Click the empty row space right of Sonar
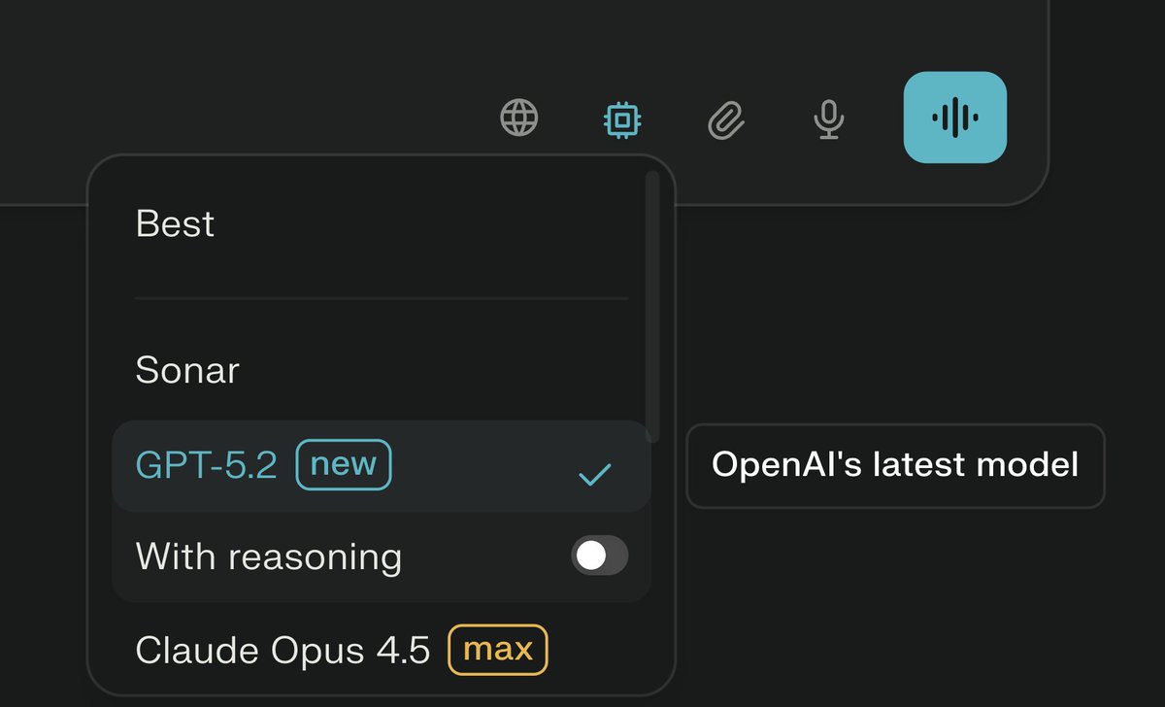 click(x=437, y=370)
